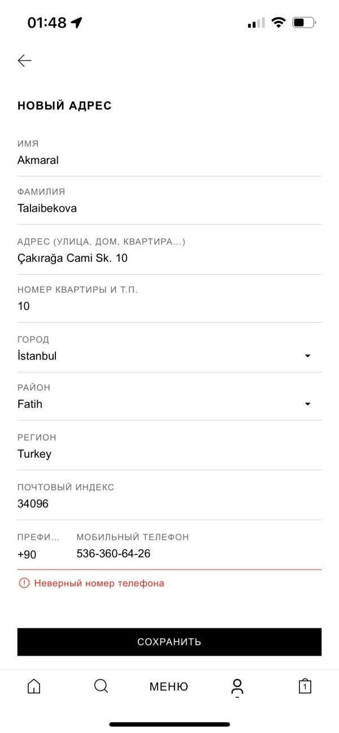339x733 pixels.
Task: Switch to the МЕНЮ tab
Action: [x=168, y=687]
